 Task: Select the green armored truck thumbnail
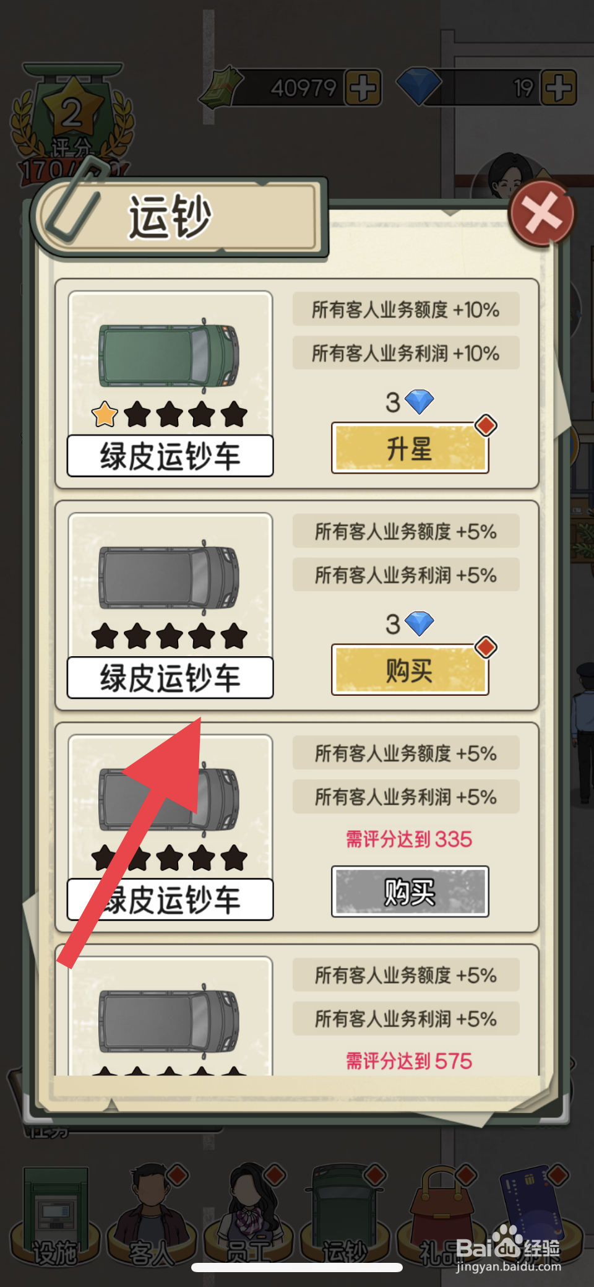pos(170,355)
